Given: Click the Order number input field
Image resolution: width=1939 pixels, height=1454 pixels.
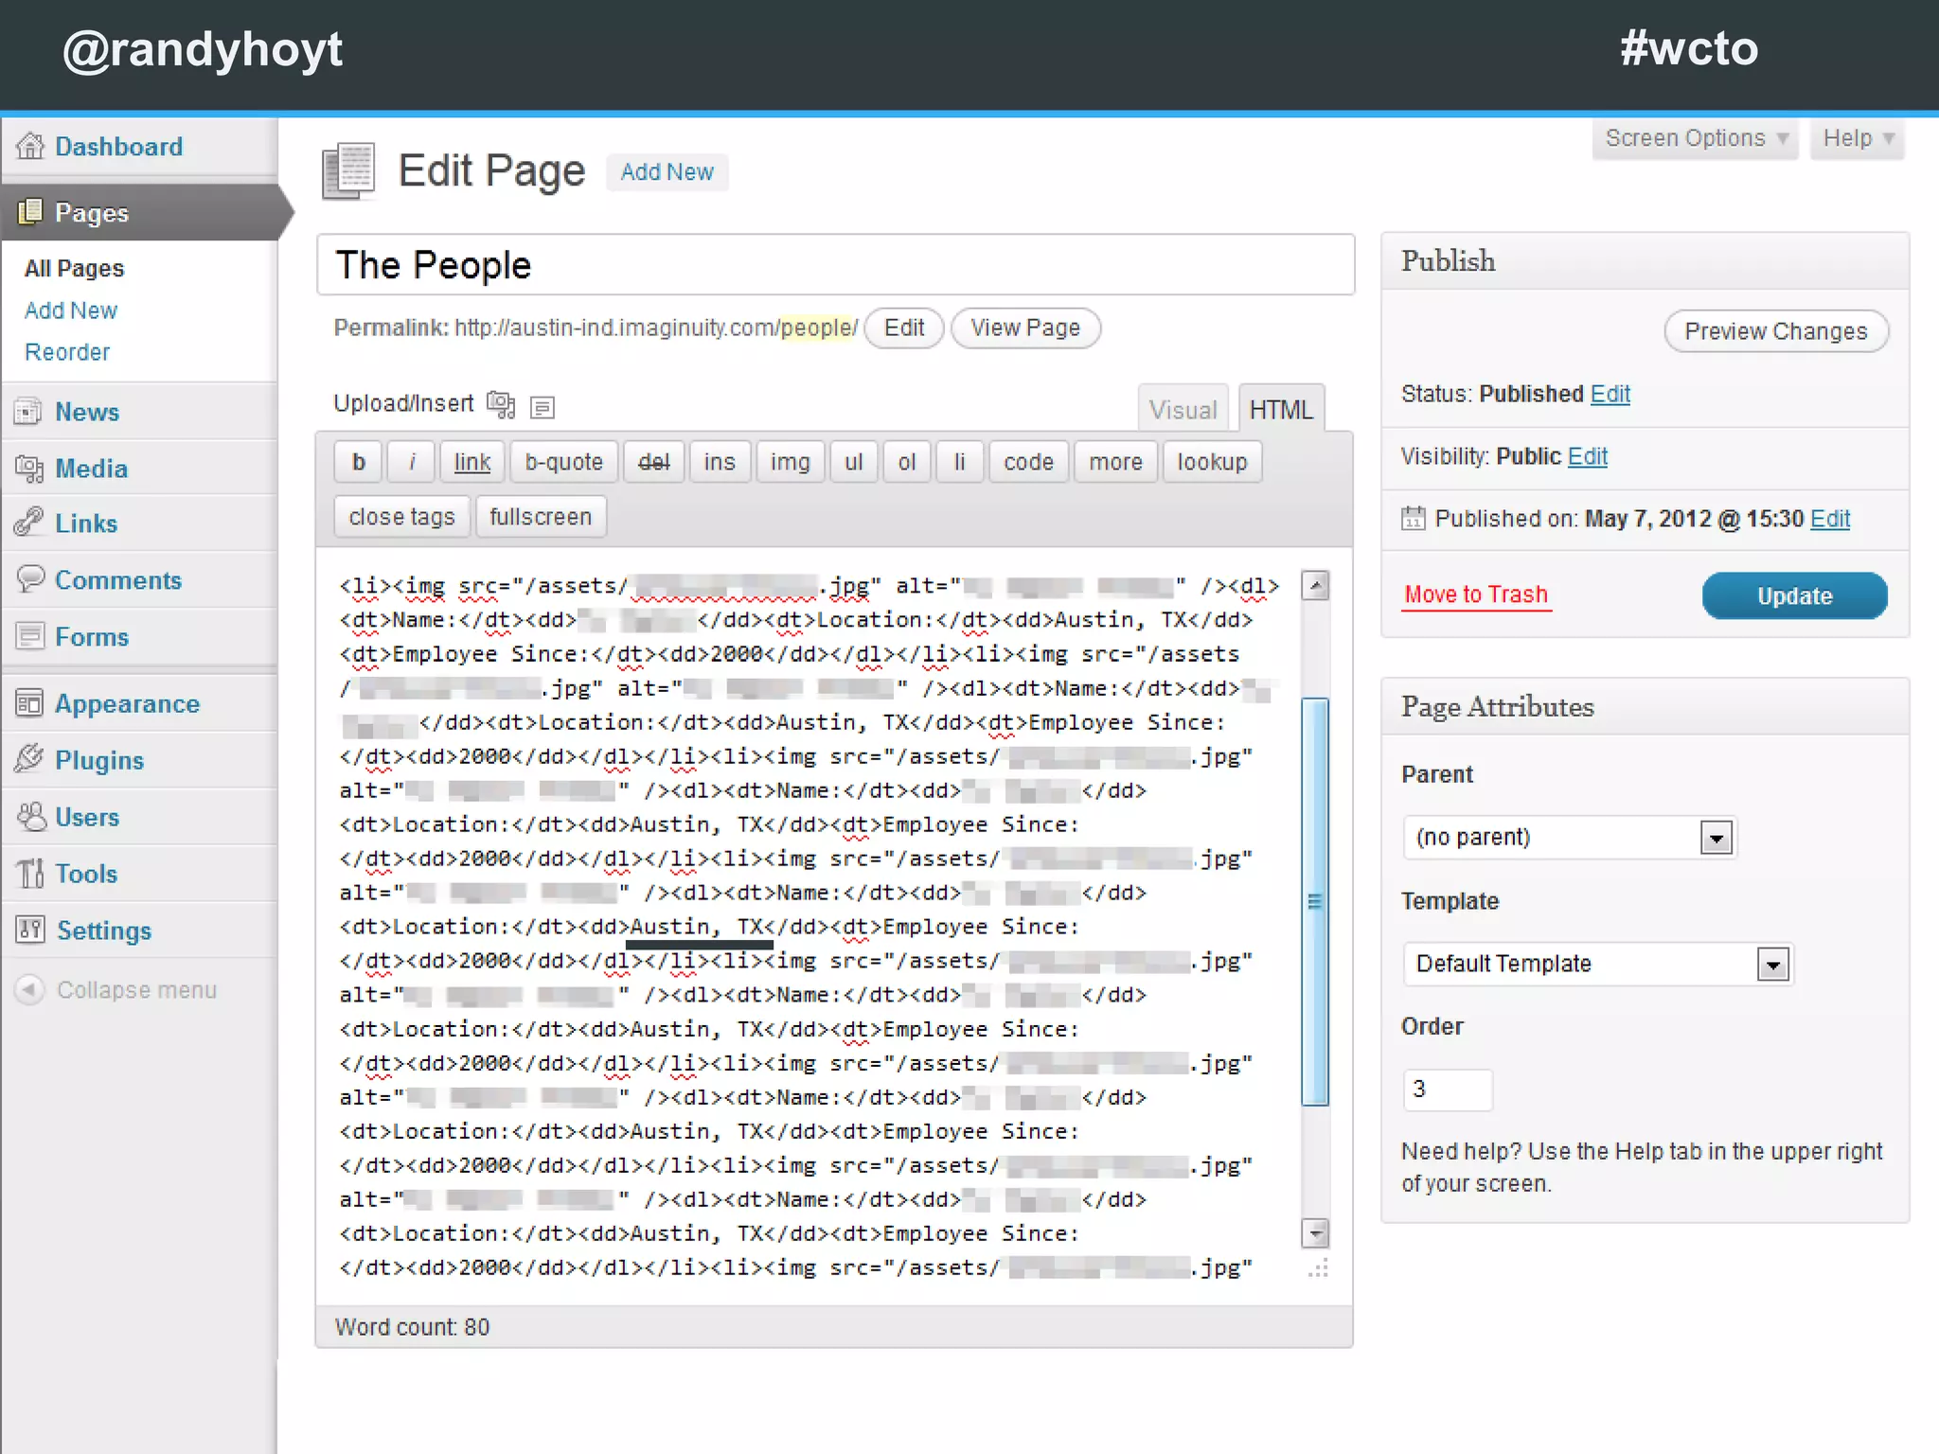Looking at the screenshot, I should click(1447, 1090).
